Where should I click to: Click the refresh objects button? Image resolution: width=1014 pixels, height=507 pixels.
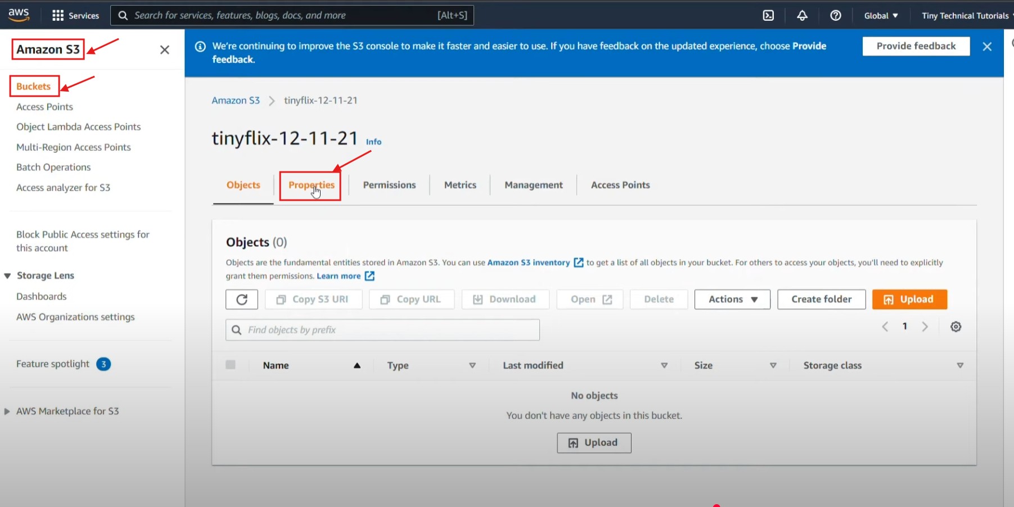pos(242,300)
